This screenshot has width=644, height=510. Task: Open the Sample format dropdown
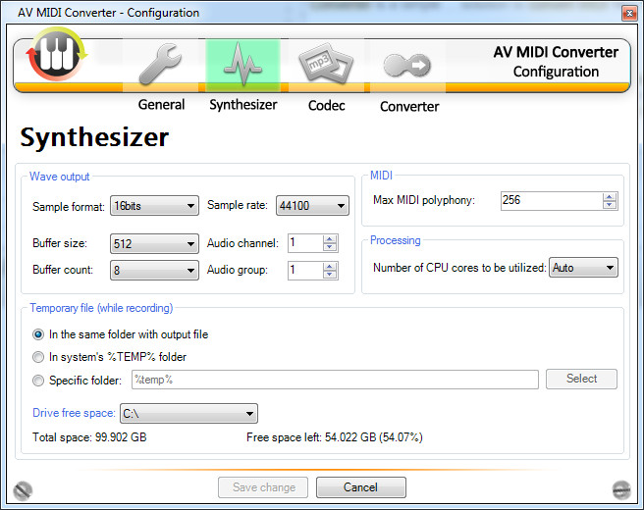pyautogui.click(x=154, y=206)
